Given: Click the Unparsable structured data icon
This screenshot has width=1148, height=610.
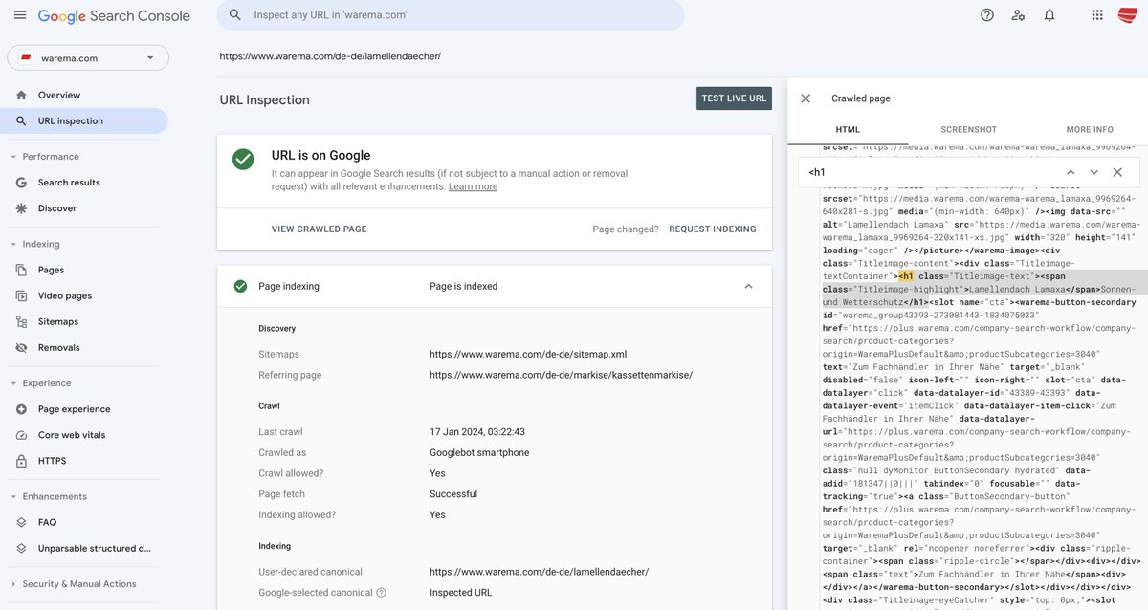Looking at the screenshot, I should point(21,549).
